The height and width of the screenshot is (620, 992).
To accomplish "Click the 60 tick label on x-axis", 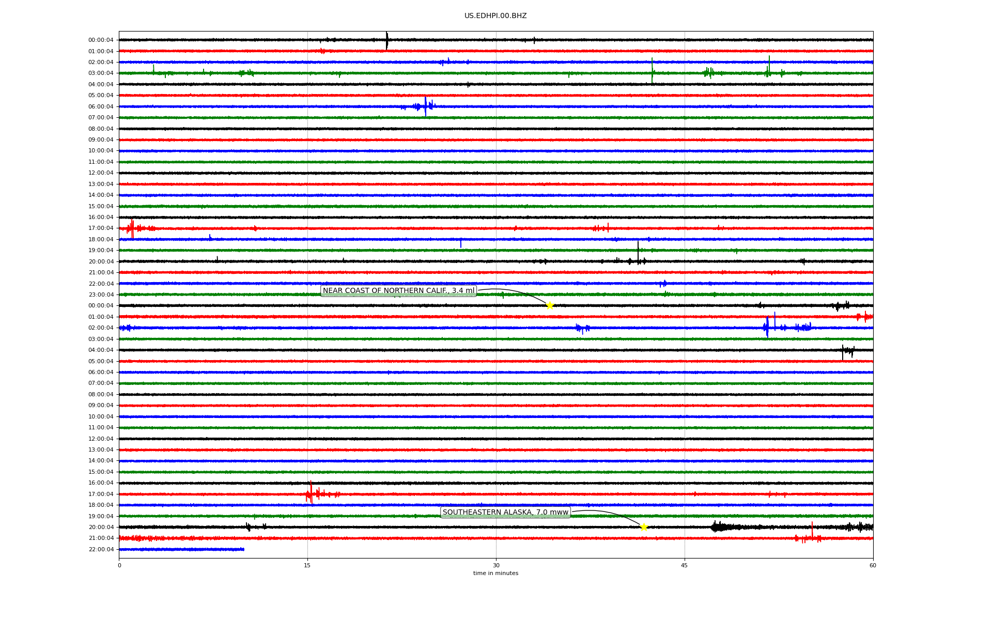I will click(873, 565).
